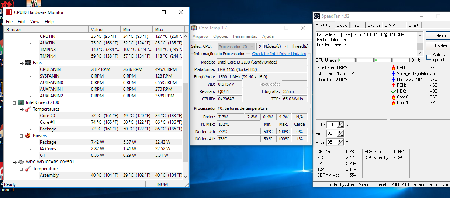Click the thermometer icon beside Intel Temperatures

click(x=28, y=109)
